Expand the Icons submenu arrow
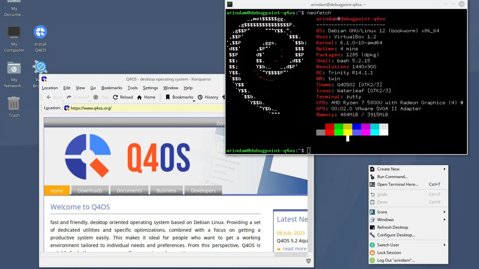Screen dimensions: 479x269 coord(444,212)
